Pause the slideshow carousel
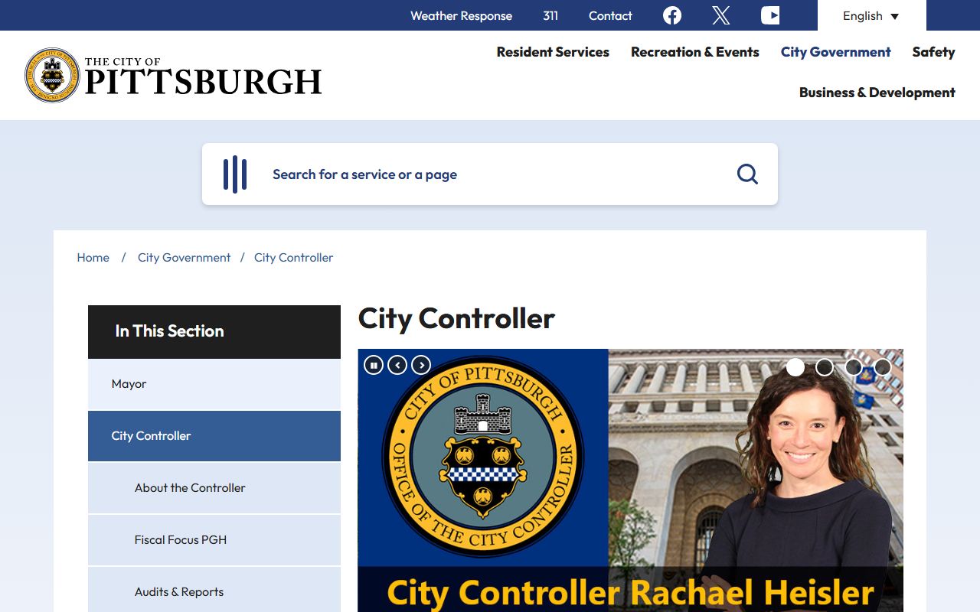 [373, 365]
